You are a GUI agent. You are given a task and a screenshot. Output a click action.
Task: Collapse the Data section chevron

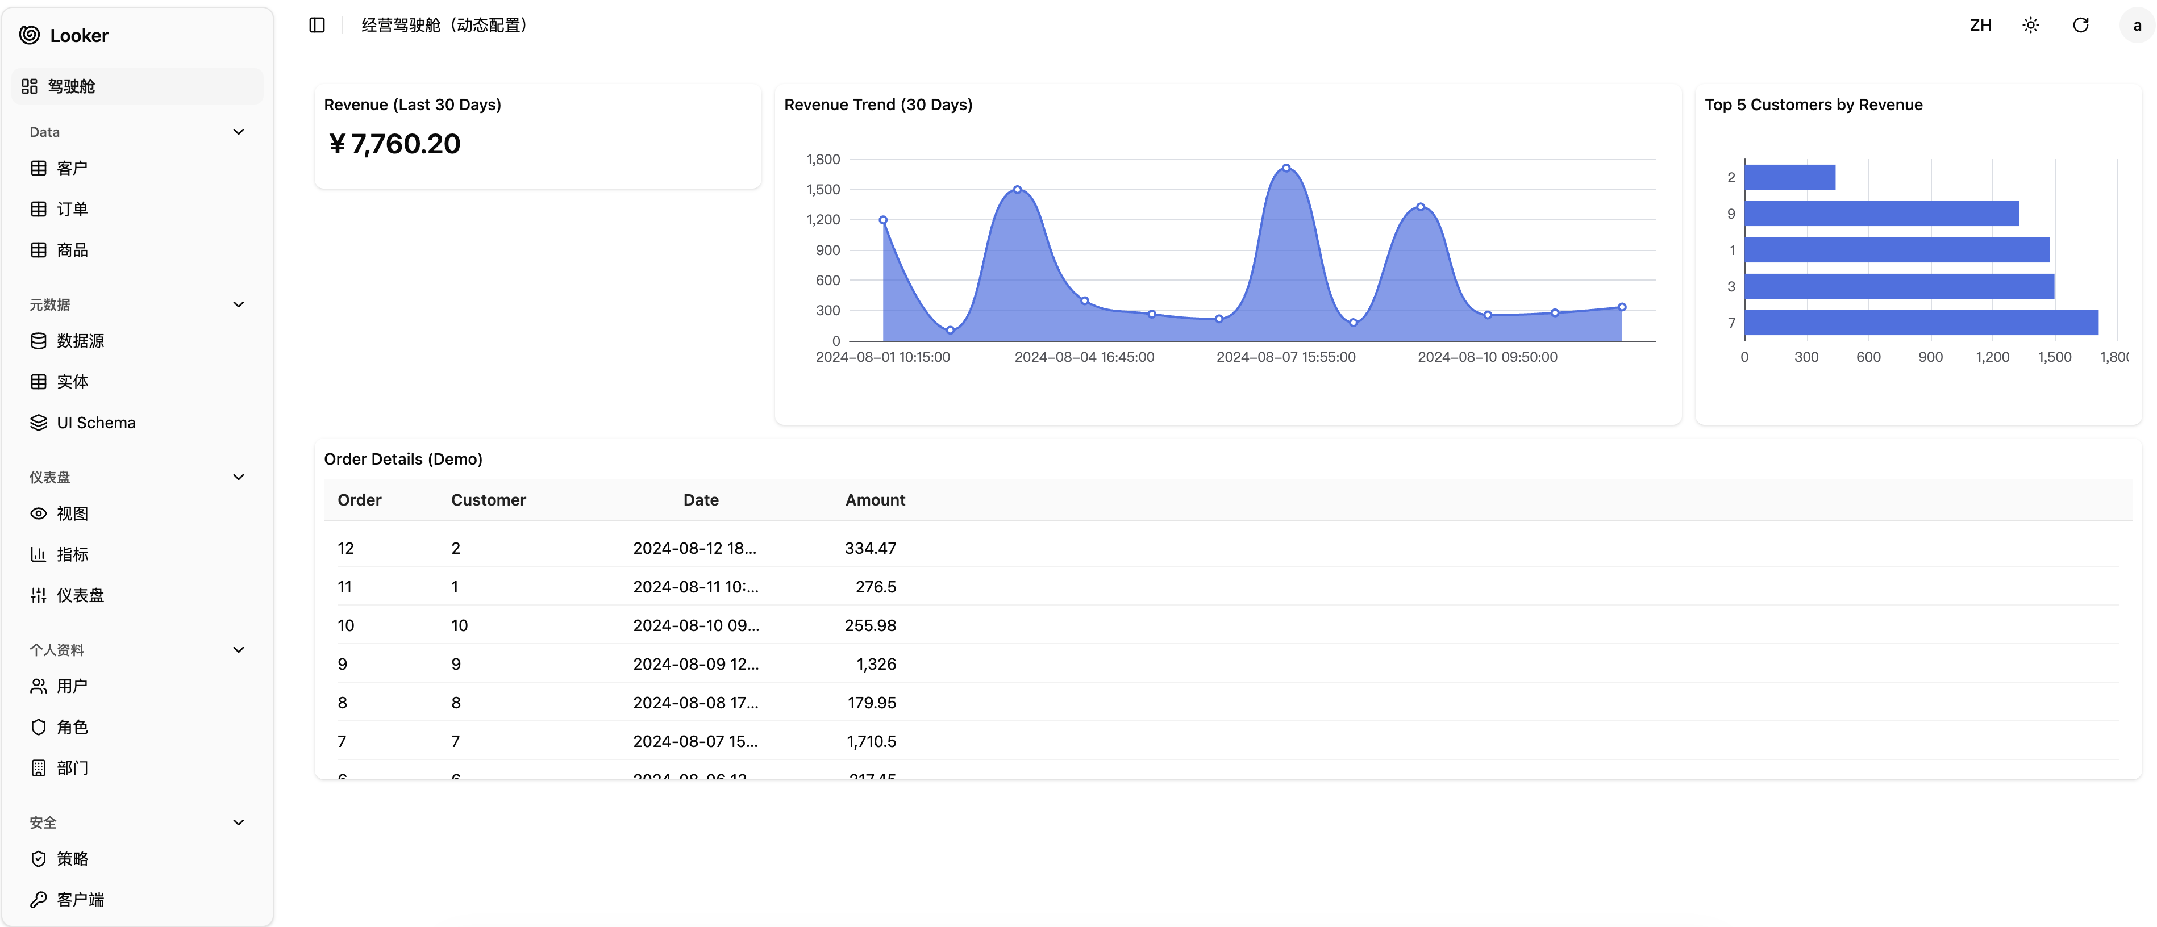click(239, 132)
